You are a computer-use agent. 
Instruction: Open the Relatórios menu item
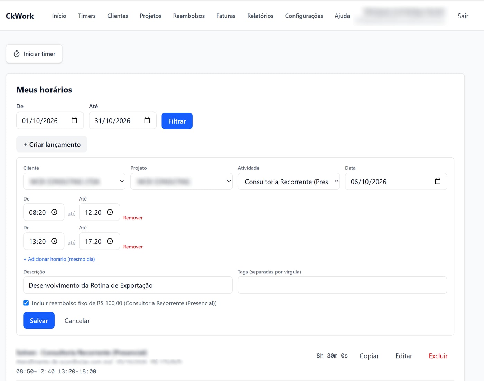pyautogui.click(x=260, y=16)
